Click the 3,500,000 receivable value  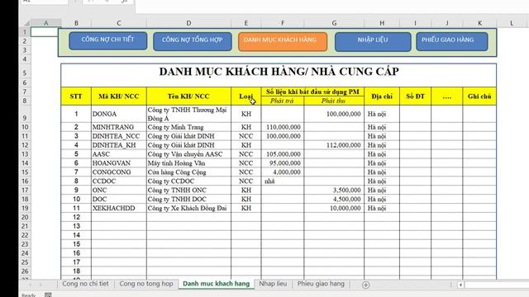(x=334, y=190)
